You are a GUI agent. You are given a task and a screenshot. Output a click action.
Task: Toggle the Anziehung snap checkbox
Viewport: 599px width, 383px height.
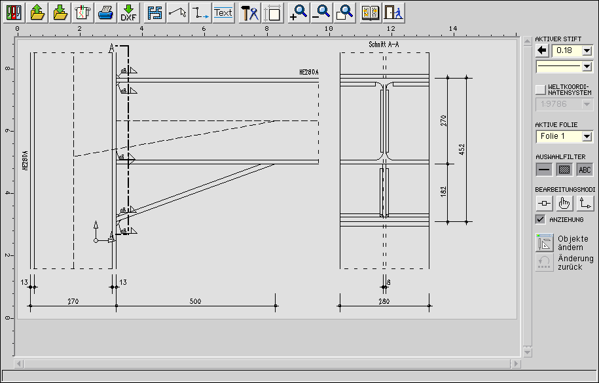540,219
